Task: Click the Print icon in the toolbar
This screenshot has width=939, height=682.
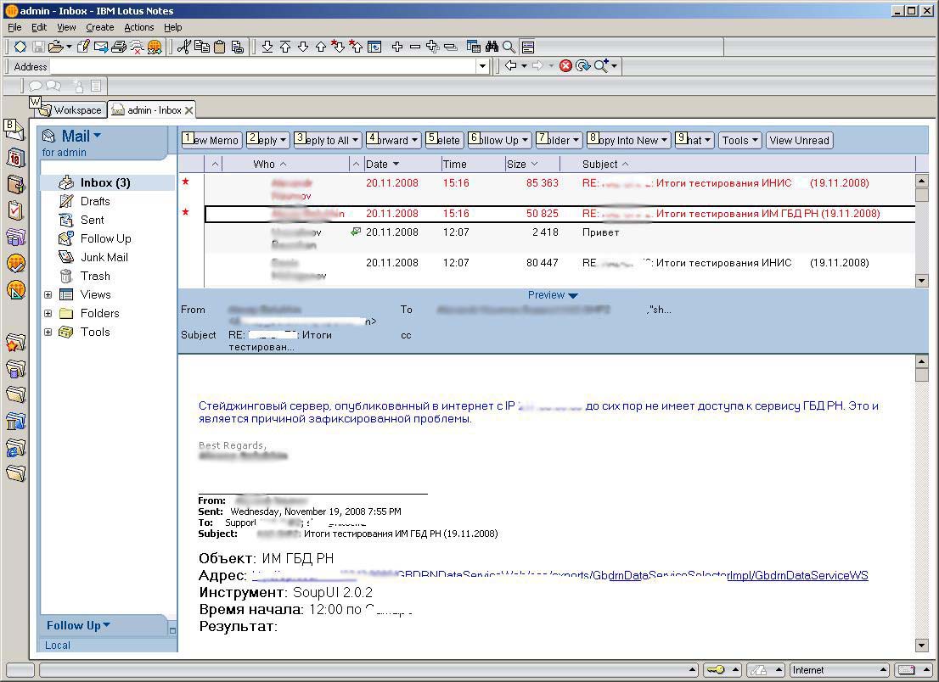Action: tap(119, 47)
